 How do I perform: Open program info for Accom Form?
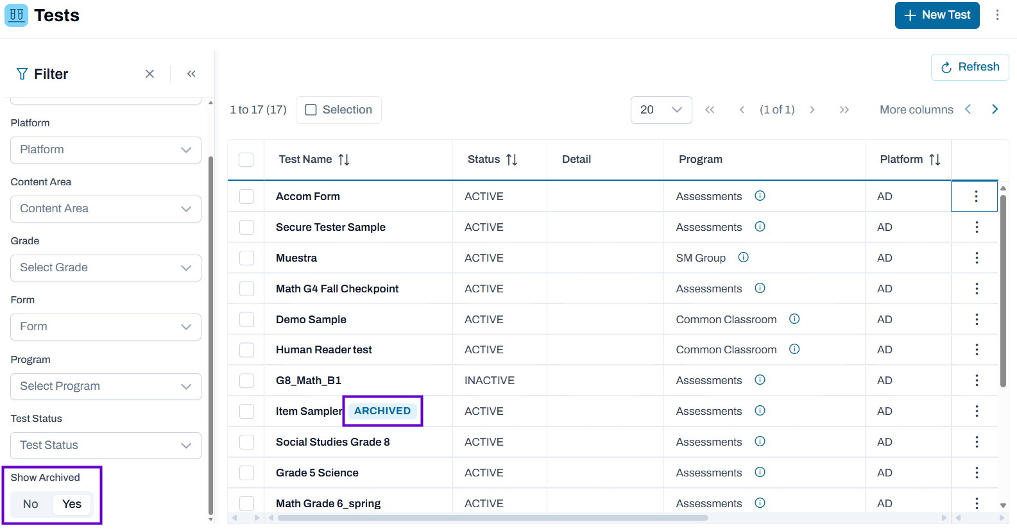click(x=760, y=196)
